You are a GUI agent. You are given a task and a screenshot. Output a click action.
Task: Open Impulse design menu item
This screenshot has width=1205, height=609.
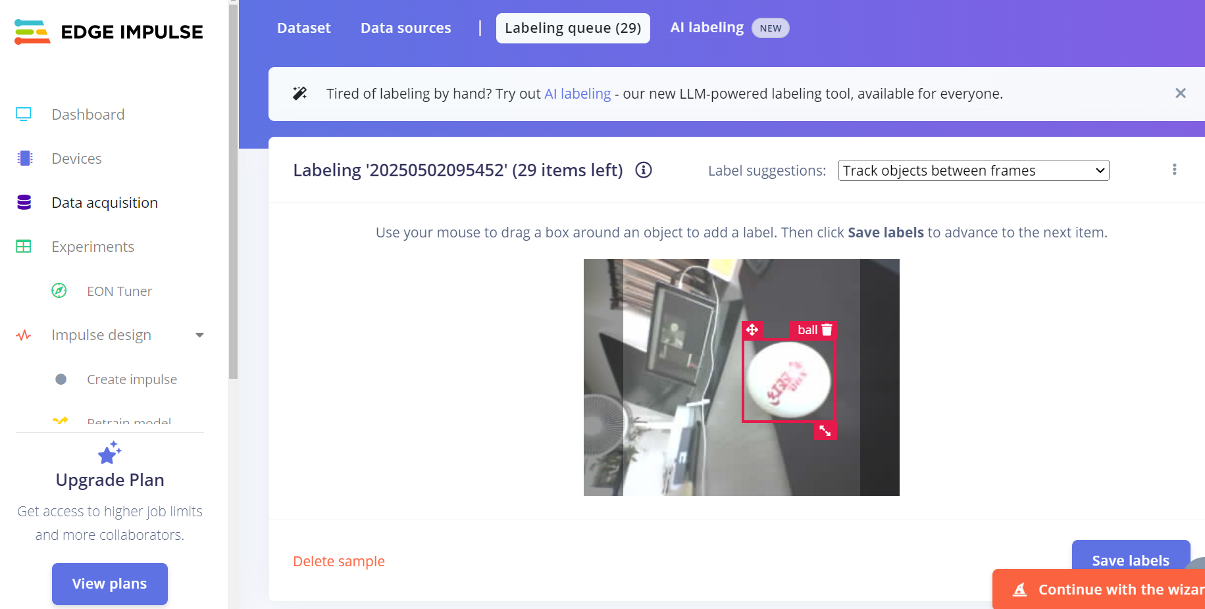point(101,335)
